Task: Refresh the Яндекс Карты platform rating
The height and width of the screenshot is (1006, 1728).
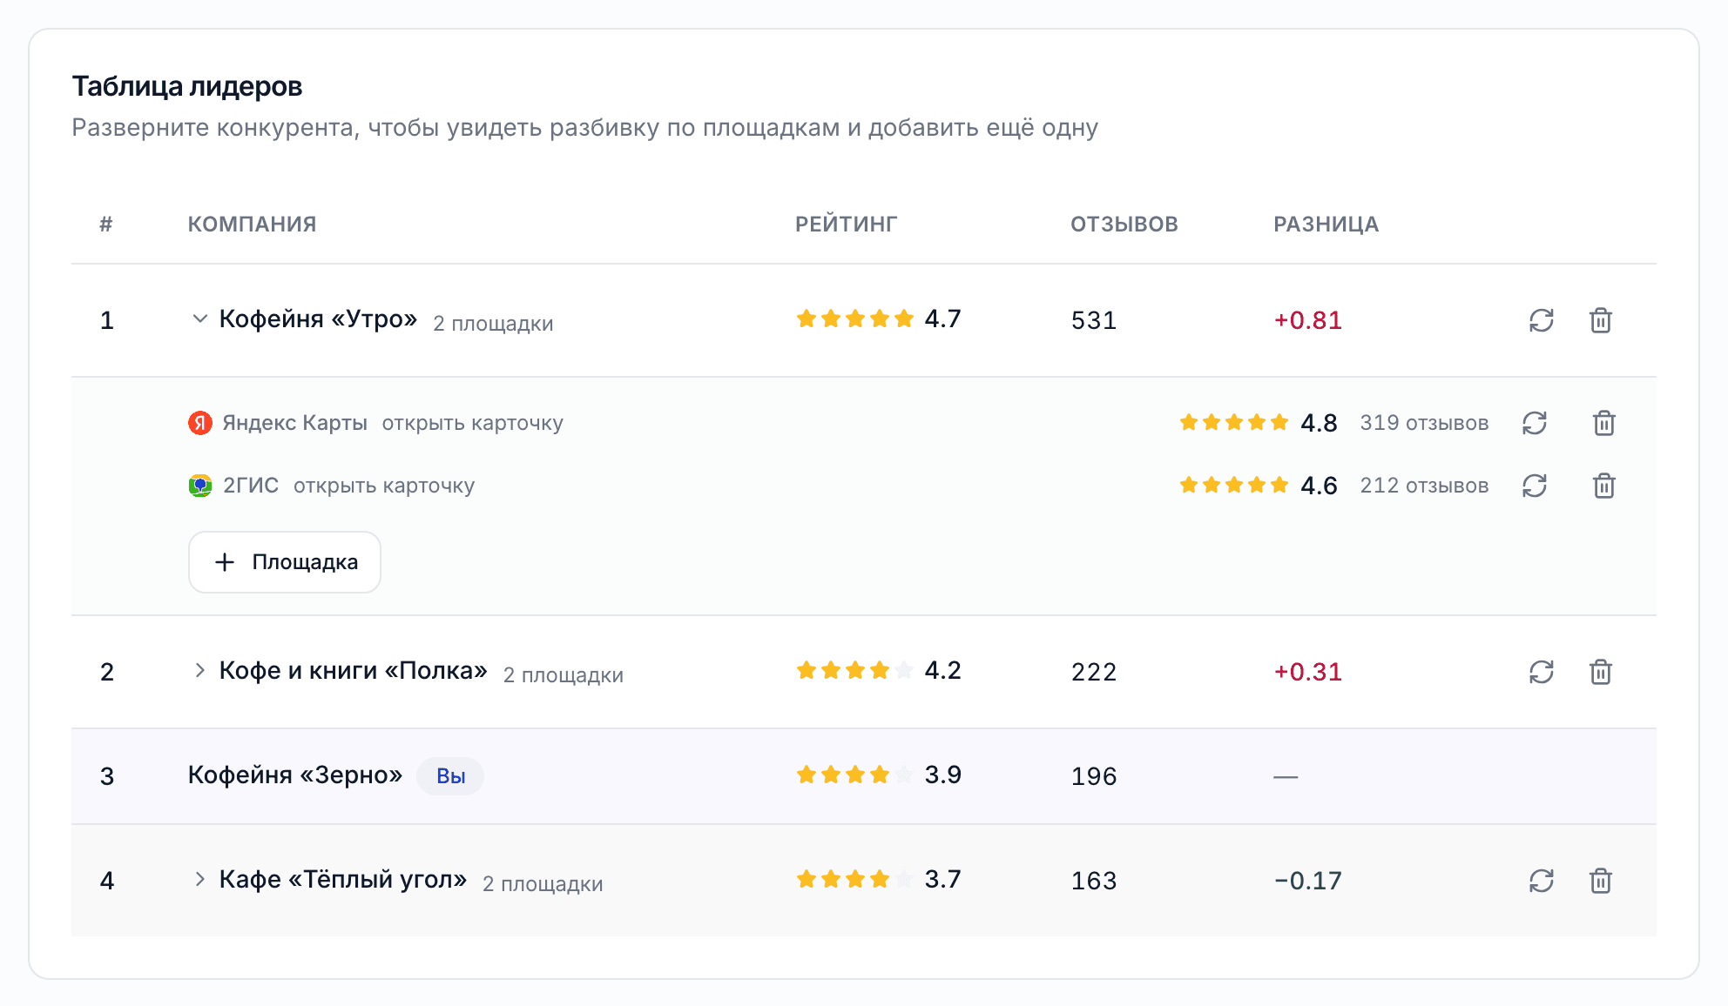Action: 1535,423
